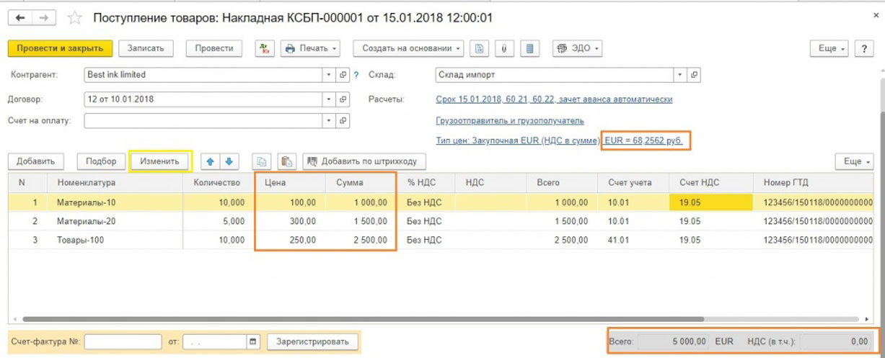Click the Счет-фактура № input field
Viewport: 885px width, 358px height.
click(x=123, y=341)
